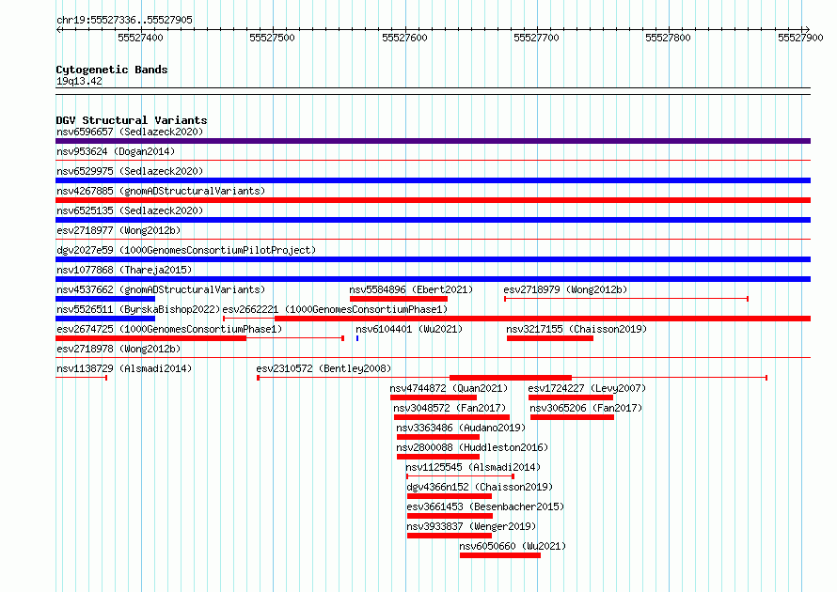The height and width of the screenshot is (592, 837).
Task: Select esv2674725 (1000GenomesConsortiumPhase1) label
Action: [169, 329]
